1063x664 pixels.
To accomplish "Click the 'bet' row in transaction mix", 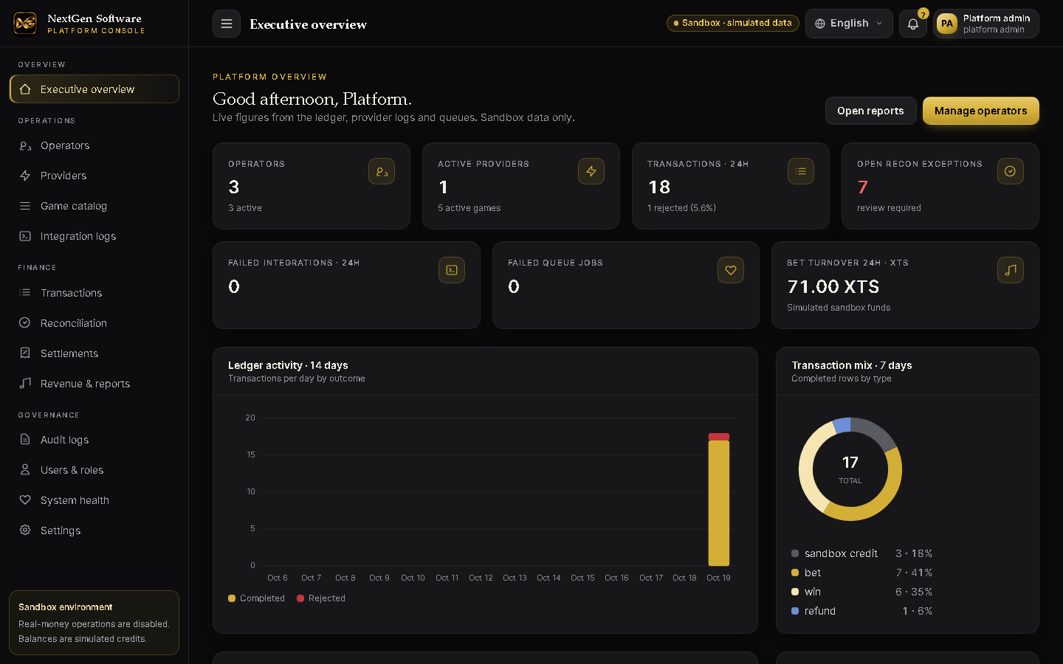I will click(x=861, y=573).
